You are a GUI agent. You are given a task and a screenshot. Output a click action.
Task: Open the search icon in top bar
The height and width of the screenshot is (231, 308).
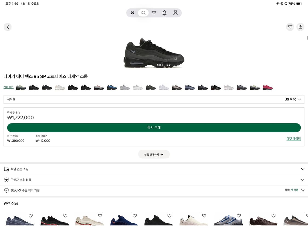click(143, 13)
